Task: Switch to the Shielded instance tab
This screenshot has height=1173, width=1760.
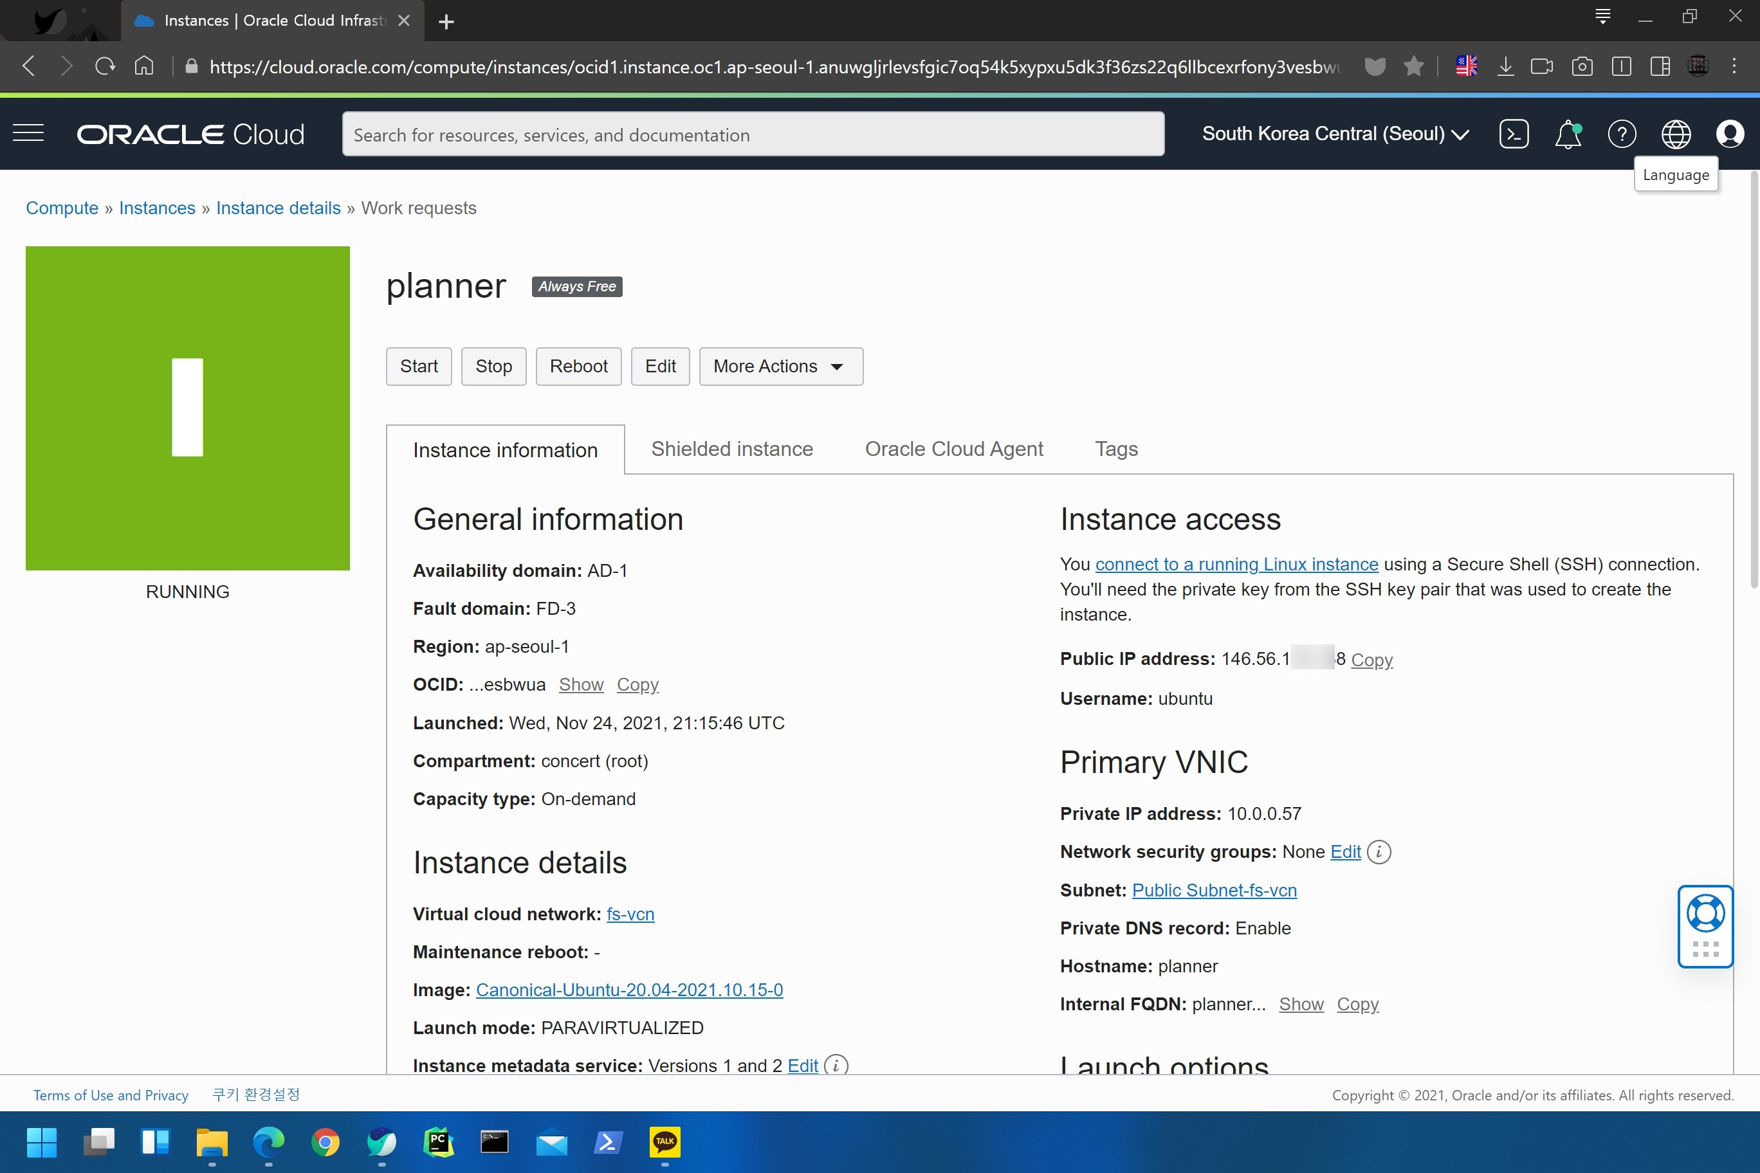Action: (x=731, y=449)
